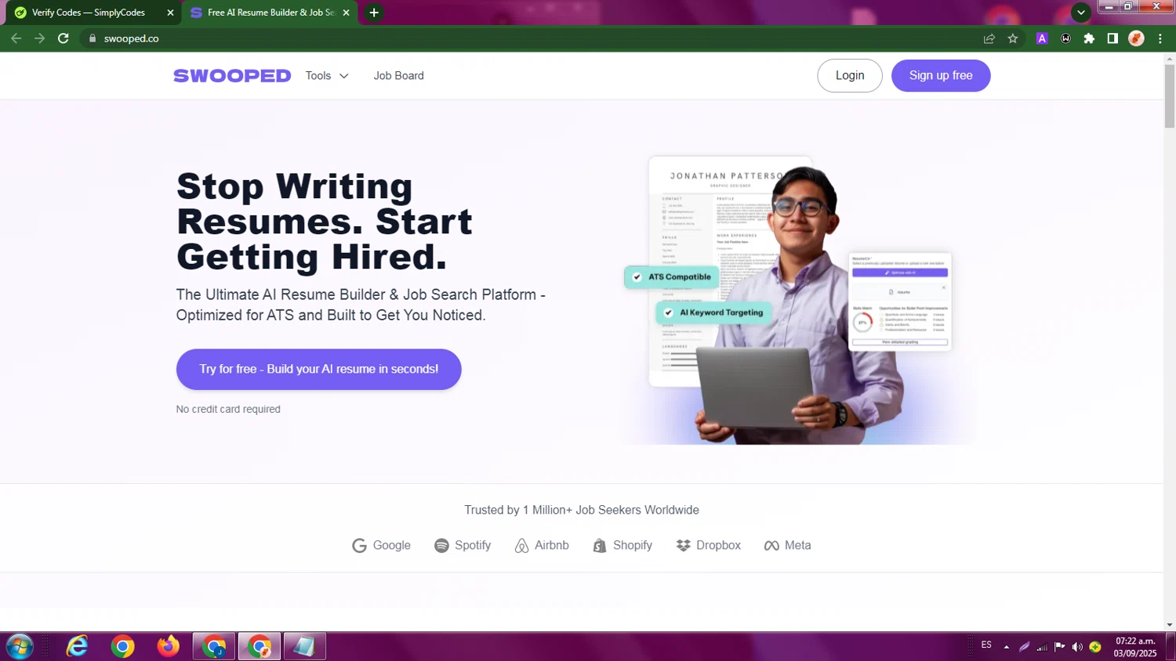The image size is (1176, 661).
Task: Open the round W extension icon
Action: point(1065,38)
